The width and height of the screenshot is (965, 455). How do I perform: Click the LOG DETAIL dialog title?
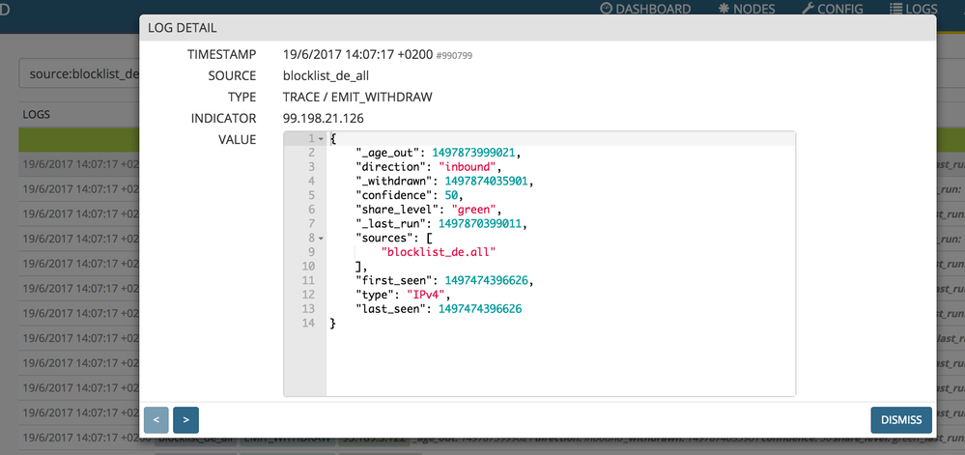[183, 28]
